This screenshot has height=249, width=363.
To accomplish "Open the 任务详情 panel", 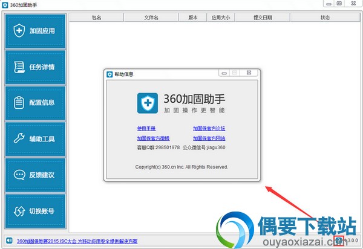I will (36, 67).
